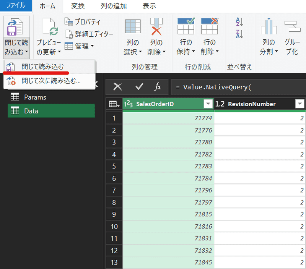This screenshot has width=306, height=269.
Task: Select the Params query in the list
Action: click(x=35, y=97)
